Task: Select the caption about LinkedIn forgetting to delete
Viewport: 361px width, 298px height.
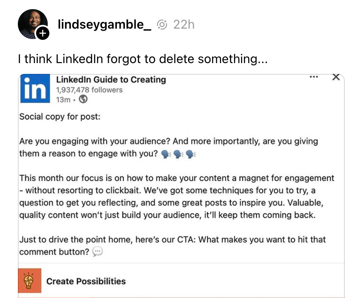Action: [143, 59]
